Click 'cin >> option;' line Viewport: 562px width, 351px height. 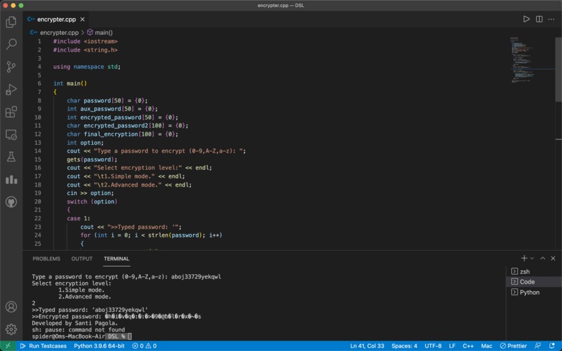click(x=90, y=193)
